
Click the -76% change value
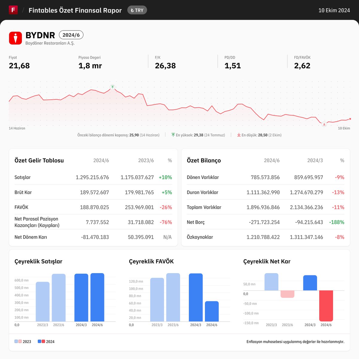click(166, 222)
